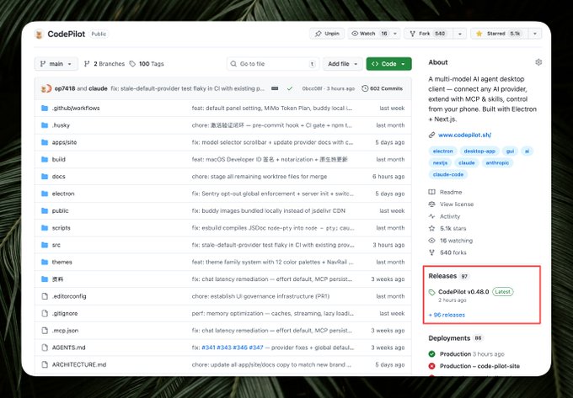Open the Add file dropdown
This screenshot has height=398, width=573.
pos(342,64)
